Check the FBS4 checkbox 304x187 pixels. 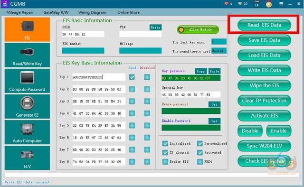(x=200, y=162)
